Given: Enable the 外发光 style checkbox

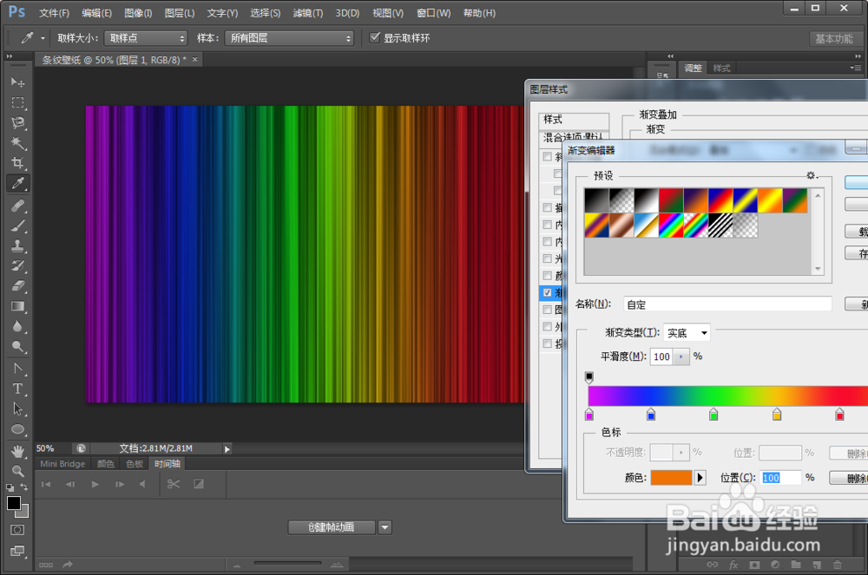Looking at the screenshot, I should click(548, 326).
